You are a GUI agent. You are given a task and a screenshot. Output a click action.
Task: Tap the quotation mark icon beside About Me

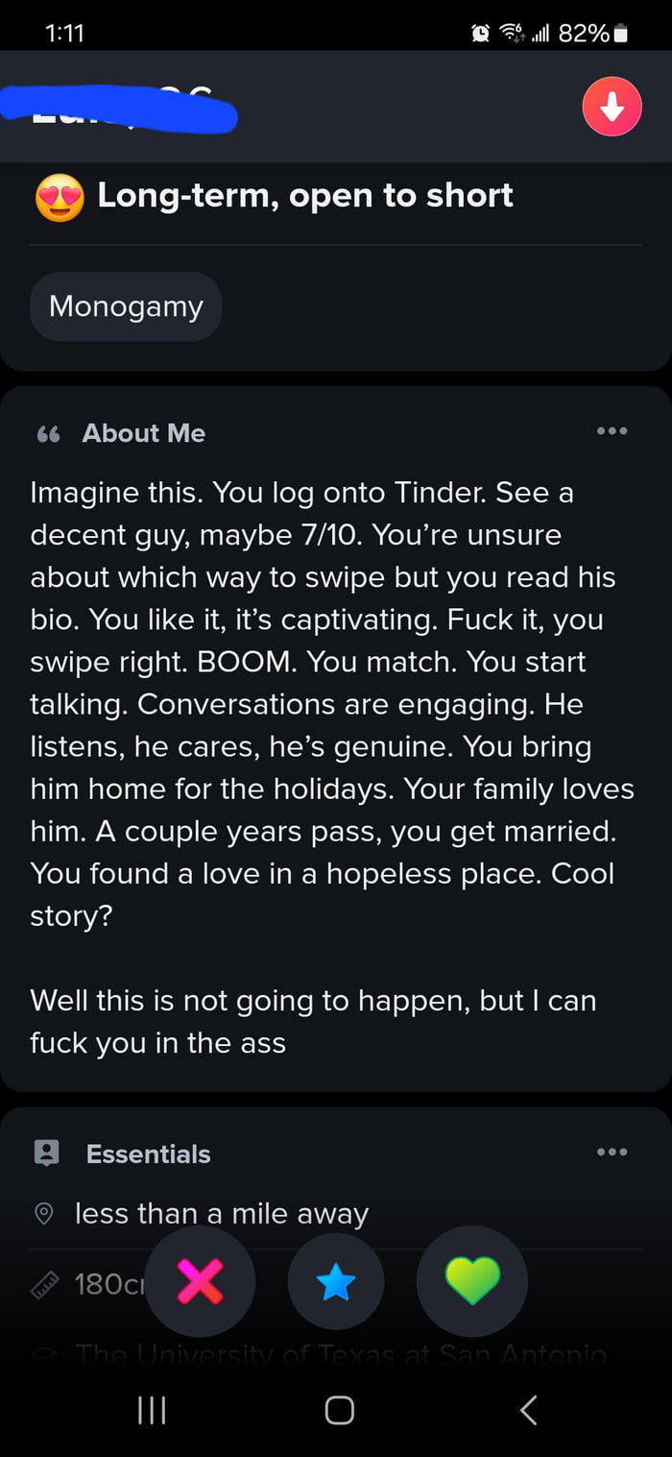coord(48,434)
